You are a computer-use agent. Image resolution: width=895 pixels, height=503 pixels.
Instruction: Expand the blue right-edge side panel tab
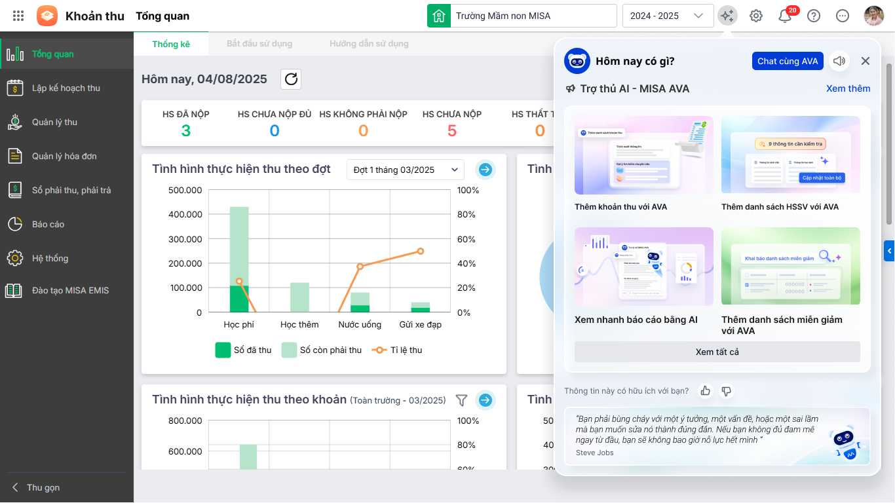pos(889,250)
